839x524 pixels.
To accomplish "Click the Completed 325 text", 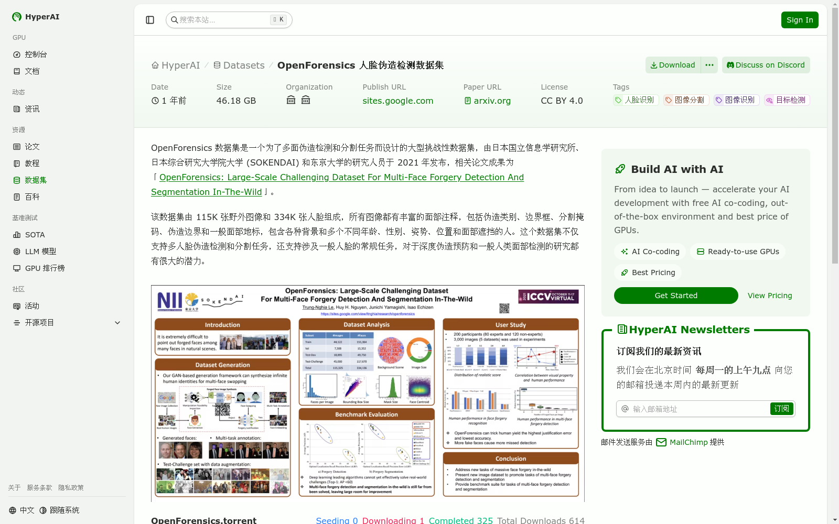I will [x=461, y=520].
